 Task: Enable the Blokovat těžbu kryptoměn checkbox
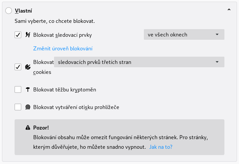(18, 89)
